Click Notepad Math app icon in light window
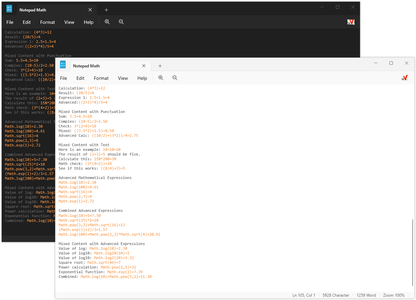The height and width of the screenshot is (300, 416). click(63, 65)
